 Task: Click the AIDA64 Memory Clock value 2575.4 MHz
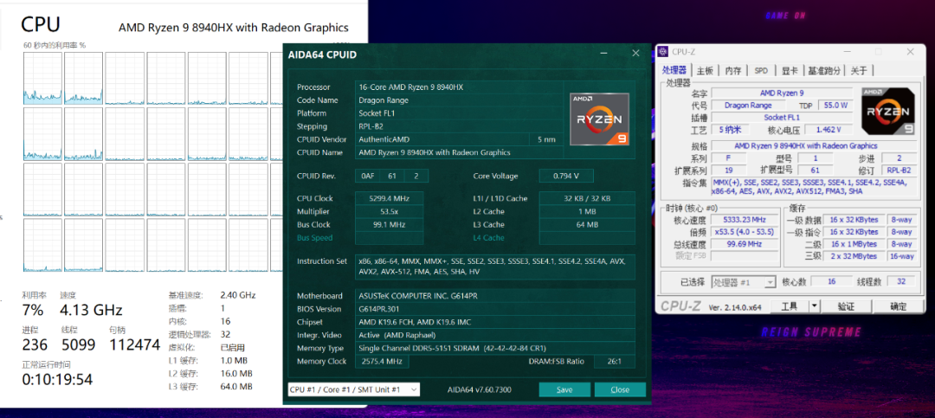tap(382, 362)
